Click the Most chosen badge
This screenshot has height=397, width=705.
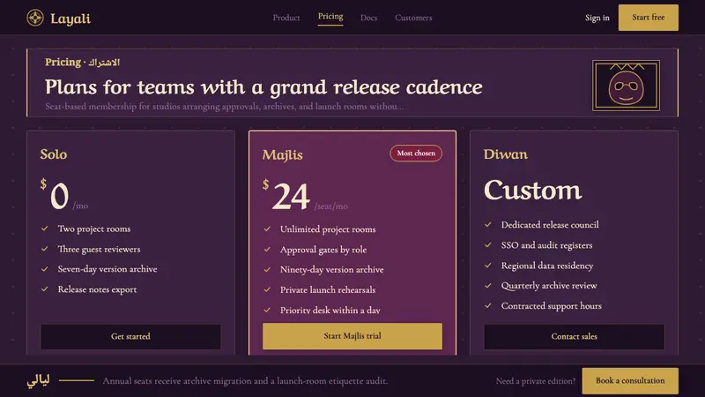point(416,153)
